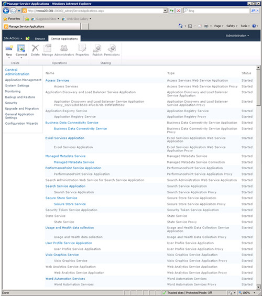The width and height of the screenshot is (262, 296).
Task: Open System Settings in left navigation
Action: pos(17,85)
